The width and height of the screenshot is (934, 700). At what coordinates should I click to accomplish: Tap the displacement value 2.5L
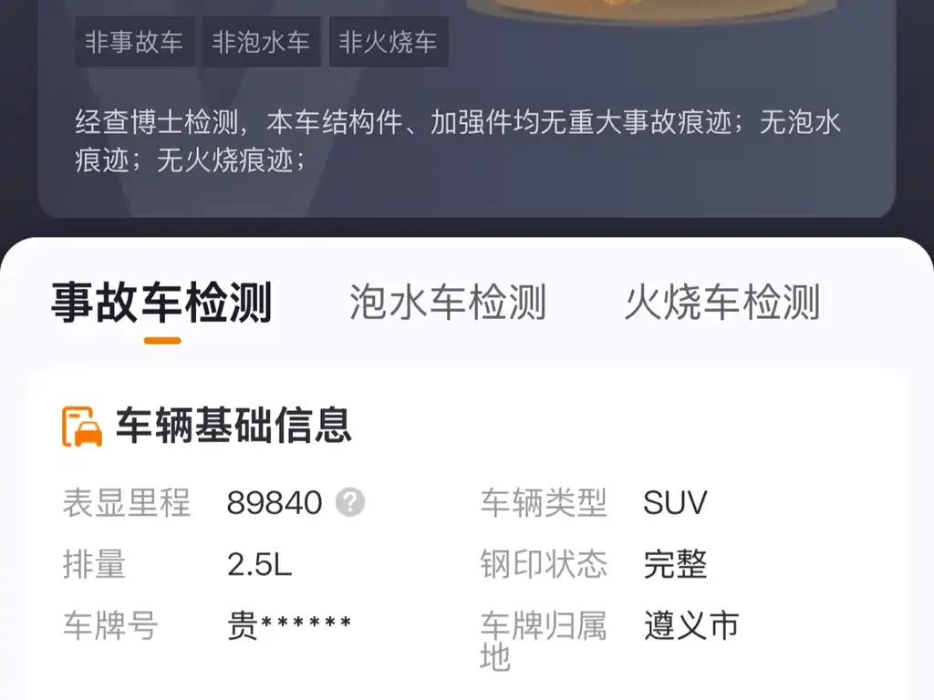[260, 564]
